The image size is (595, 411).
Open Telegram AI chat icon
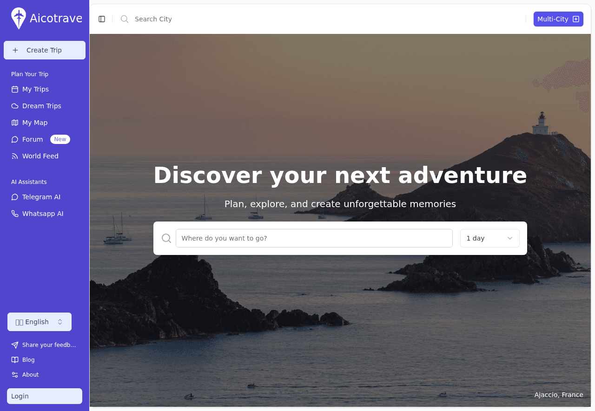15,197
